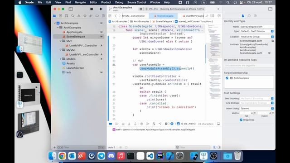Open the related items grid icon
This screenshot has height=163, width=290.
pos(110,16)
